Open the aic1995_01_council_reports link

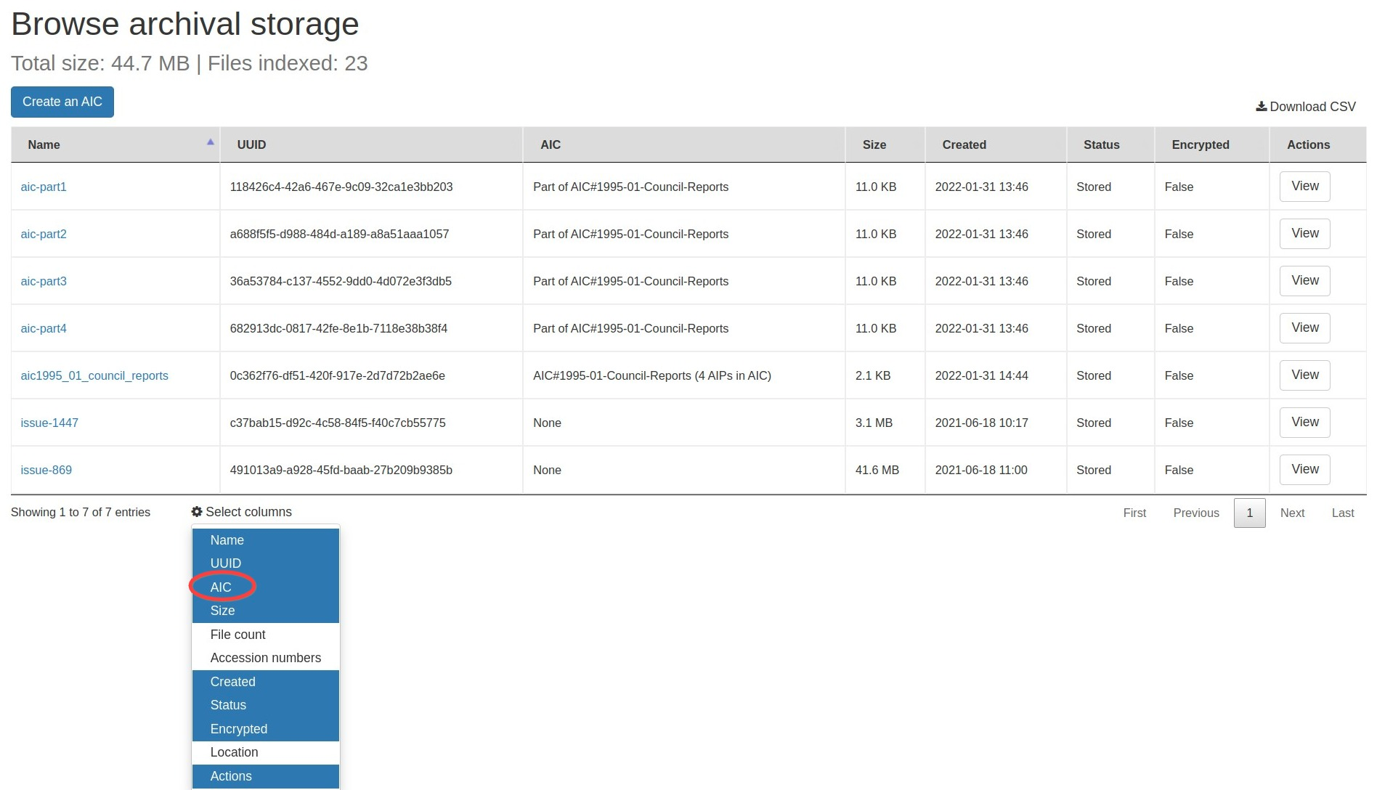click(94, 375)
